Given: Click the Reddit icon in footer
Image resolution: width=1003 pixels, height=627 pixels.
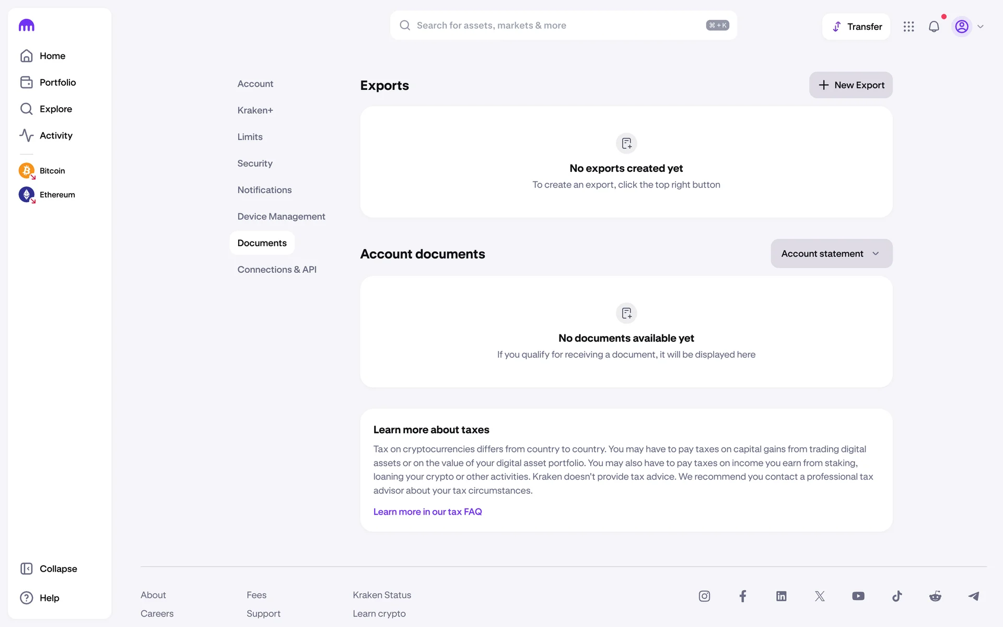Looking at the screenshot, I should tap(935, 596).
